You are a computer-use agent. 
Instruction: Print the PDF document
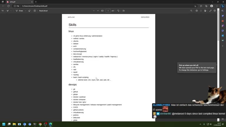point(197,11)
